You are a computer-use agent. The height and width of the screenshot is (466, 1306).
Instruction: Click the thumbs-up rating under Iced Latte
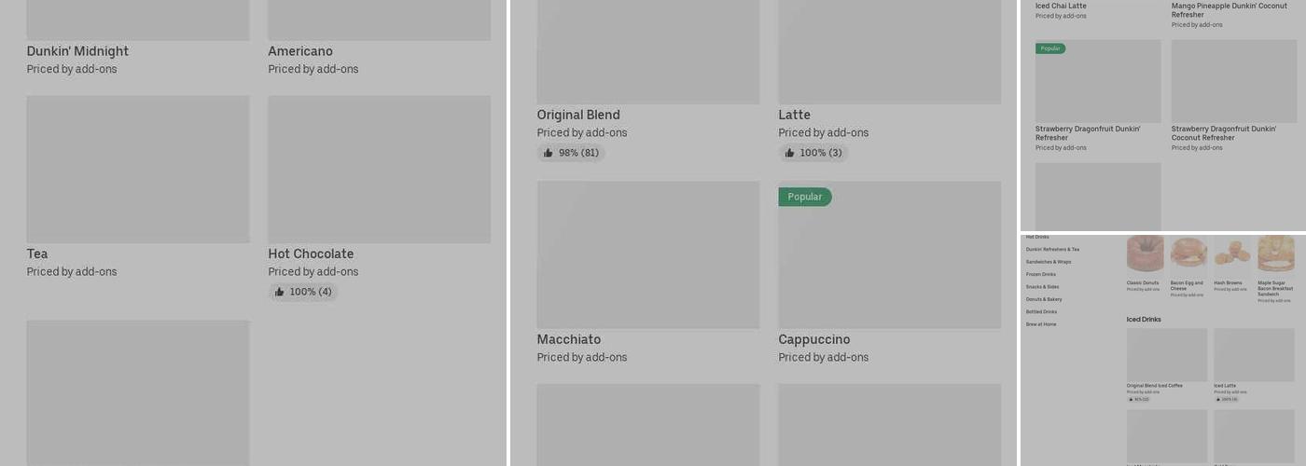[1226, 399]
